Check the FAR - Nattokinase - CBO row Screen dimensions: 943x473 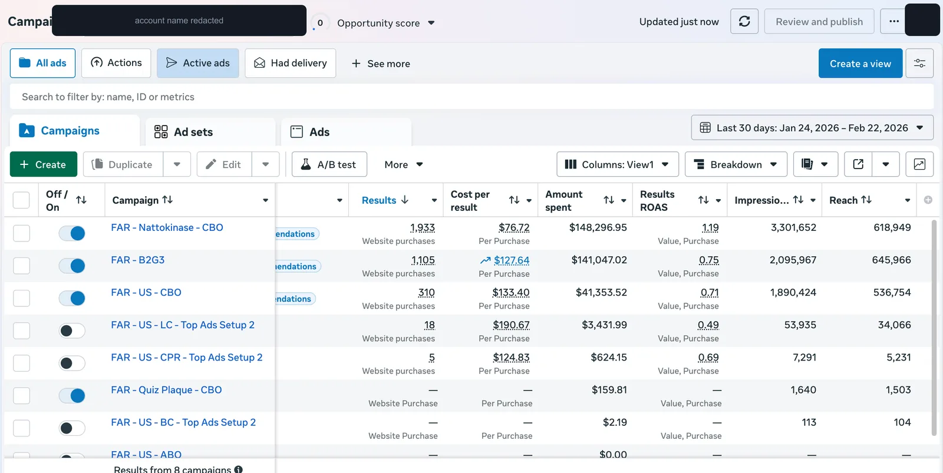[x=21, y=233]
